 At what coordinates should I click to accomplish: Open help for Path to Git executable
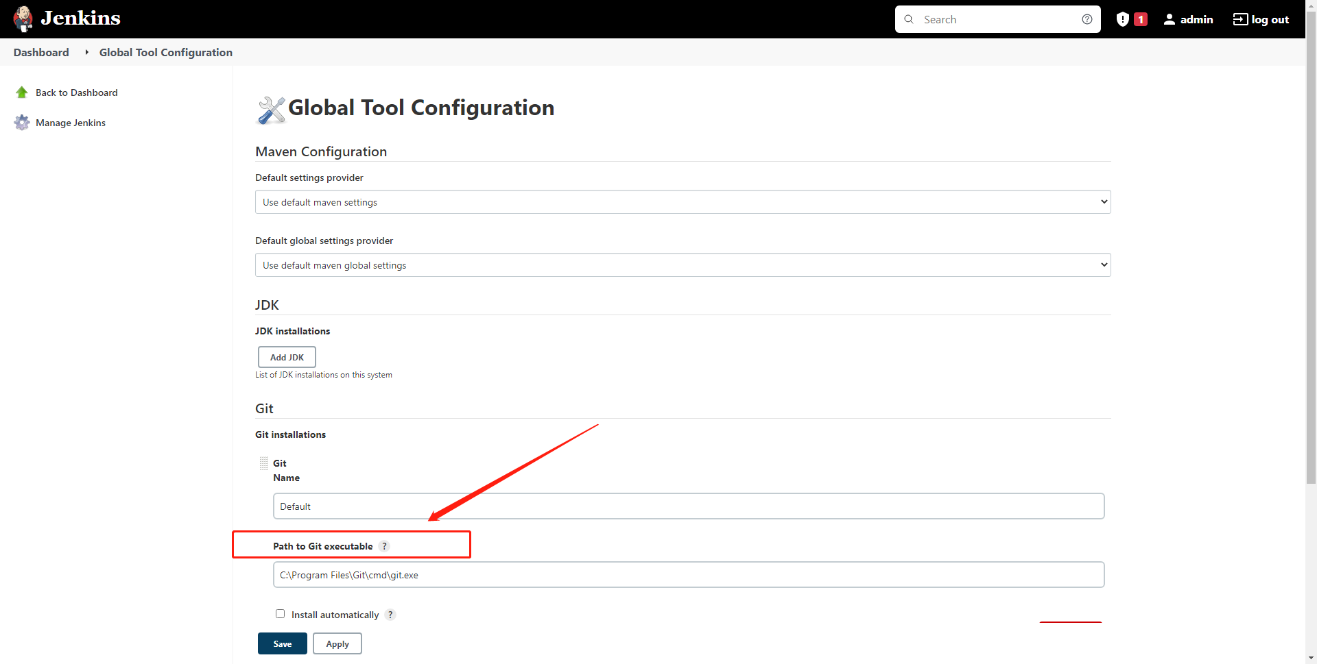coord(385,546)
